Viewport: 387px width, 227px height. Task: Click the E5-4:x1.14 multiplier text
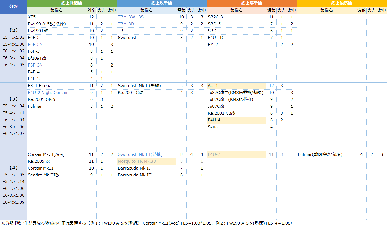13,181
